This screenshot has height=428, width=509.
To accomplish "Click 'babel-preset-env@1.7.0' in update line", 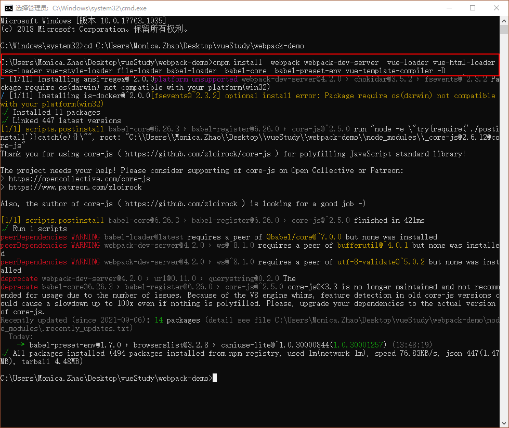I will pyautogui.click(x=75, y=345).
